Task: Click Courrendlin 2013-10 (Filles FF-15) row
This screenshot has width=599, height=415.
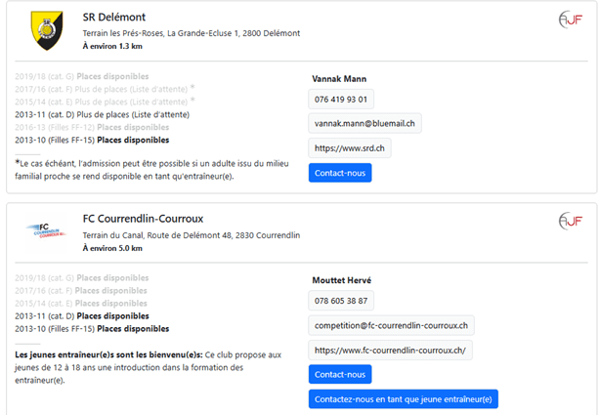Action: pyautogui.click(x=92, y=329)
